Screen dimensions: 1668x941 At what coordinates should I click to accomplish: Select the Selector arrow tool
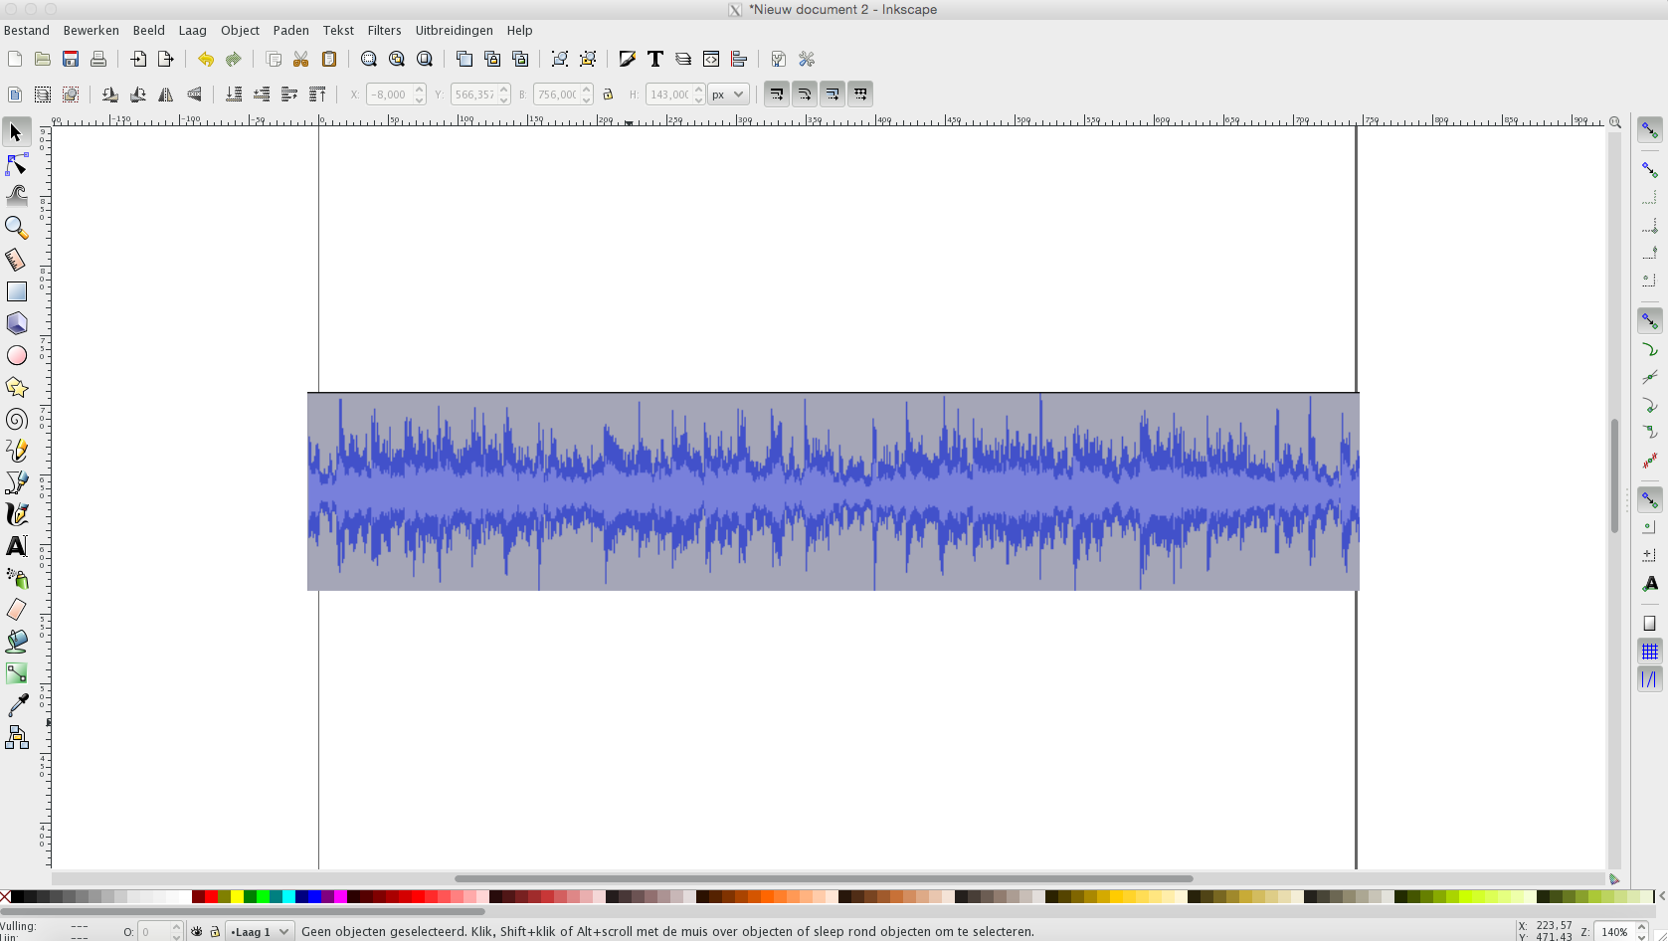(16, 132)
